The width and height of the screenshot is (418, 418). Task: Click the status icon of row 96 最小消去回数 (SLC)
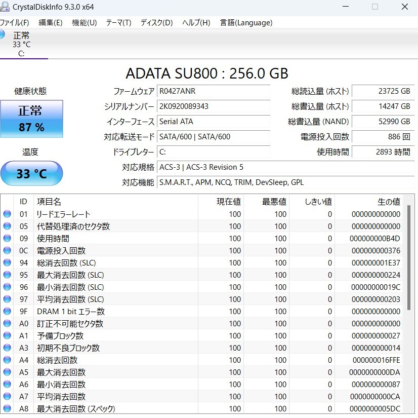pyautogui.click(x=7, y=287)
